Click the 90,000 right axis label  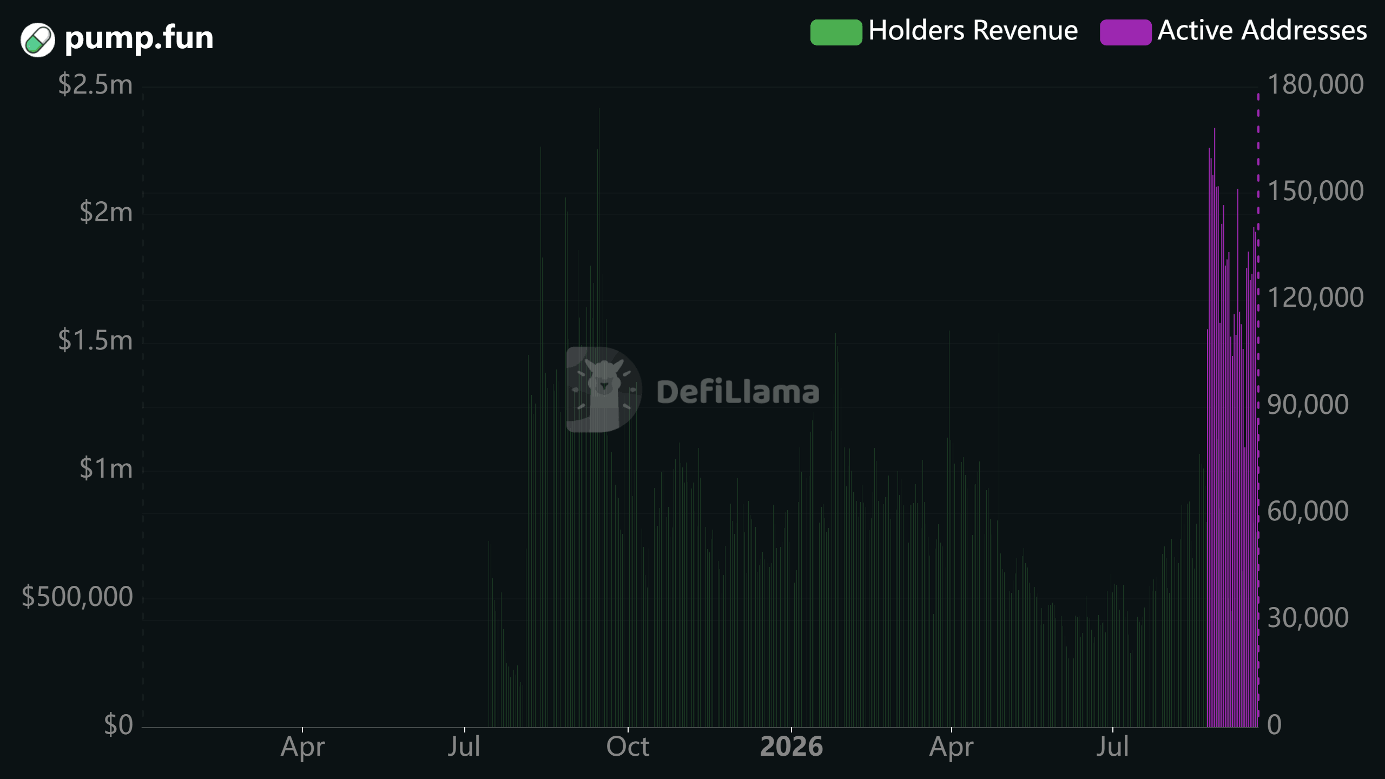[x=1308, y=405]
